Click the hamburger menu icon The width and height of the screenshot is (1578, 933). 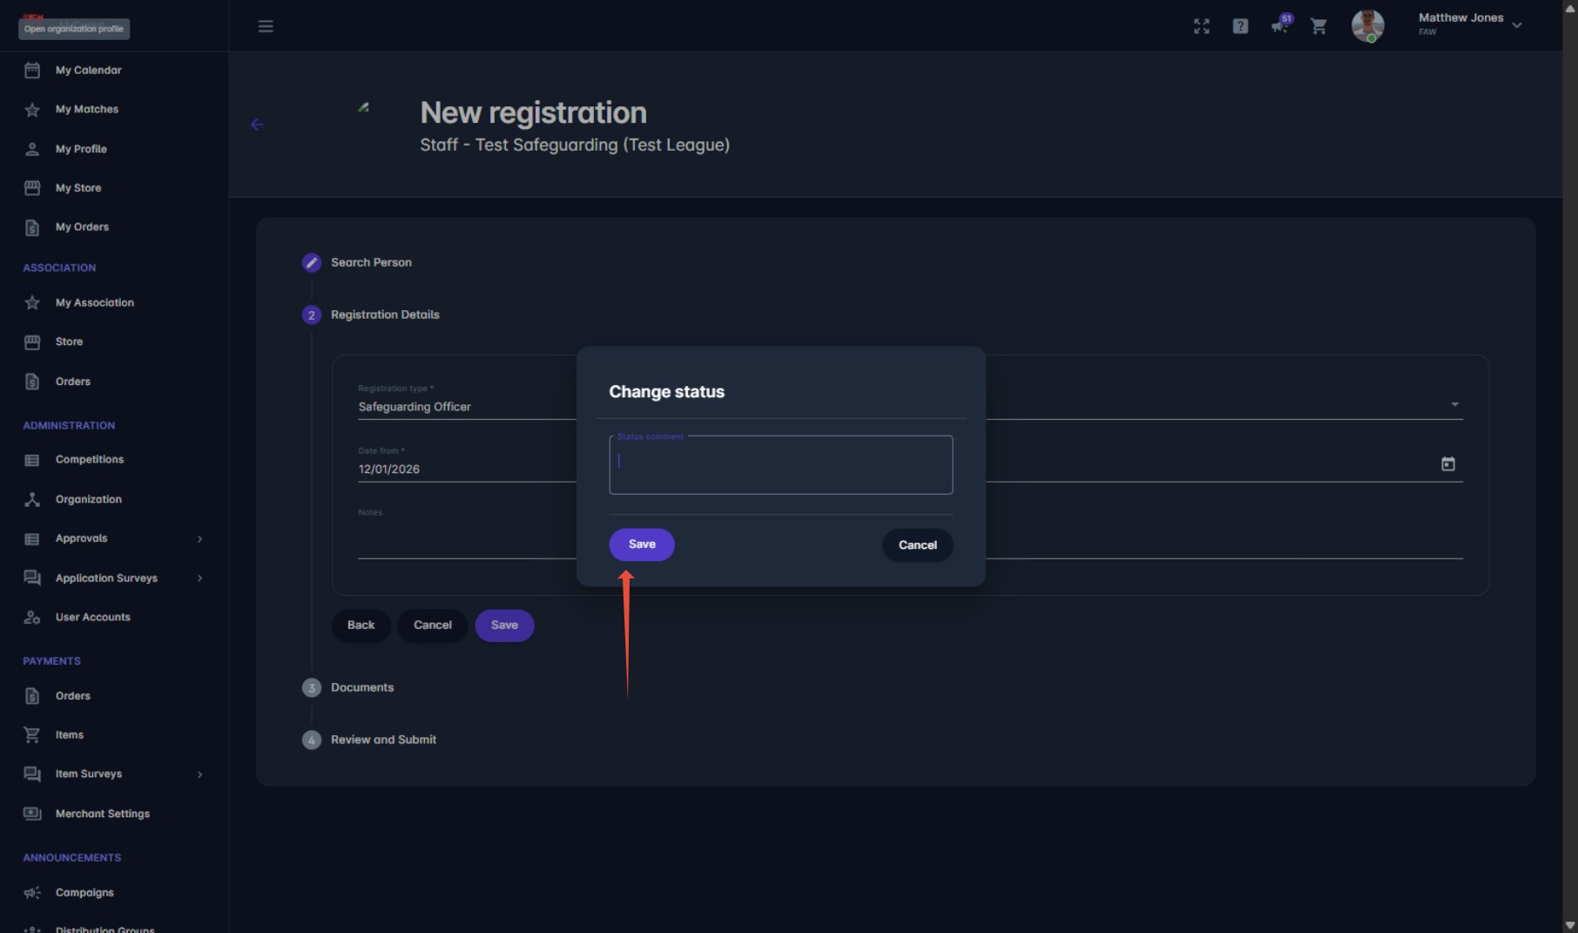[x=266, y=26]
